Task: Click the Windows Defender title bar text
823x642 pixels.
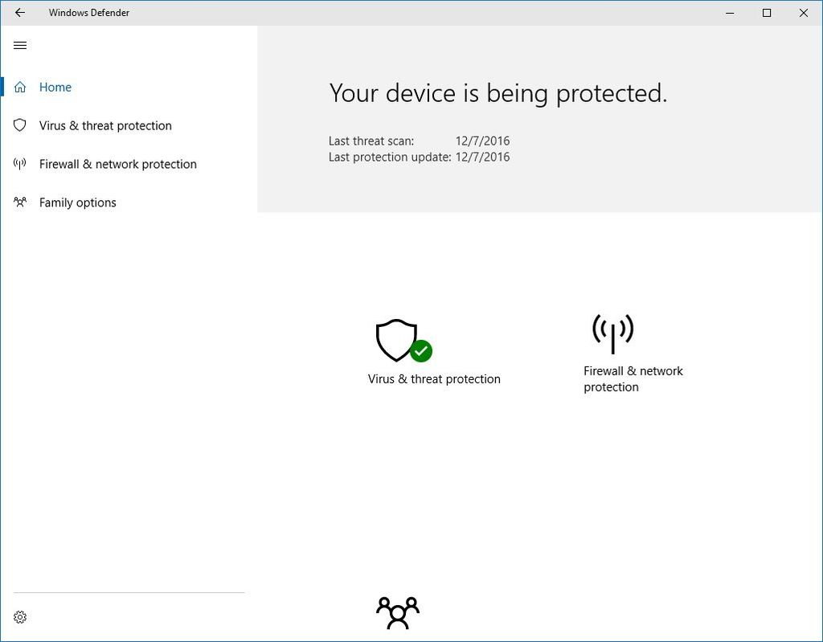Action: pos(89,13)
